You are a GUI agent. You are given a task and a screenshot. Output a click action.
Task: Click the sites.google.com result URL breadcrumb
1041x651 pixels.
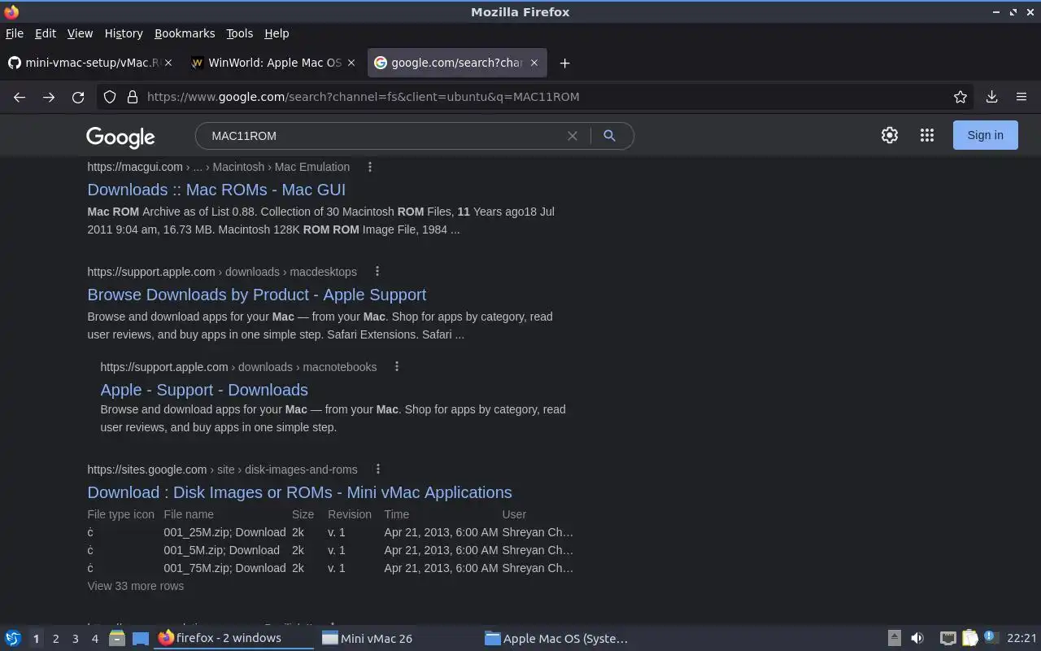pos(222,470)
